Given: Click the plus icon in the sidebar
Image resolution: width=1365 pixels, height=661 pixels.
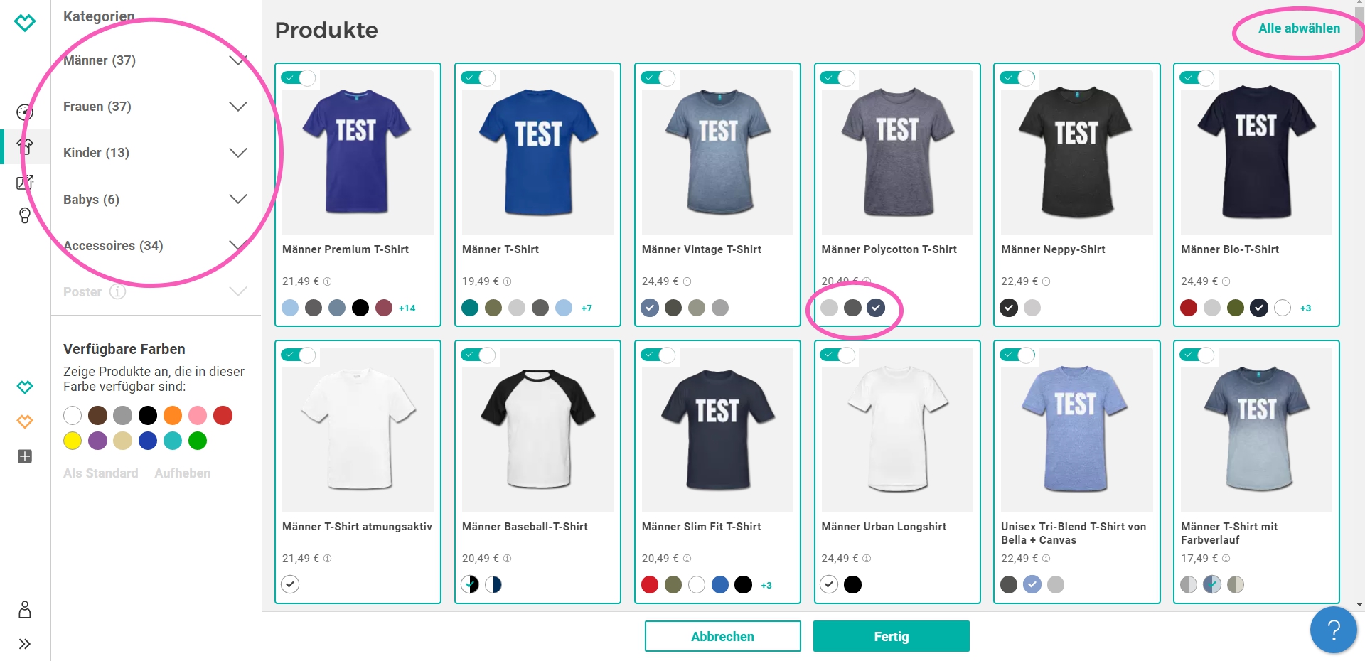Looking at the screenshot, I should pyautogui.click(x=25, y=456).
